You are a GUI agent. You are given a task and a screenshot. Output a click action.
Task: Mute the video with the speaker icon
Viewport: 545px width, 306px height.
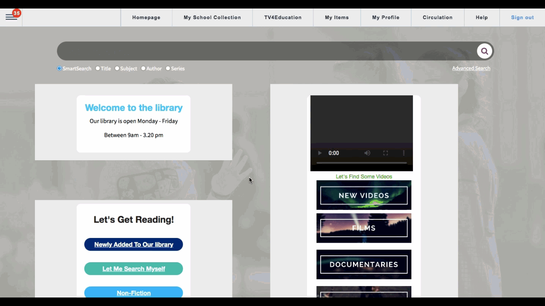[367, 153]
